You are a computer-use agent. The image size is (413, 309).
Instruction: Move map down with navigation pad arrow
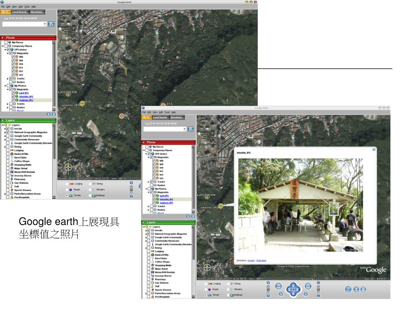point(293,294)
